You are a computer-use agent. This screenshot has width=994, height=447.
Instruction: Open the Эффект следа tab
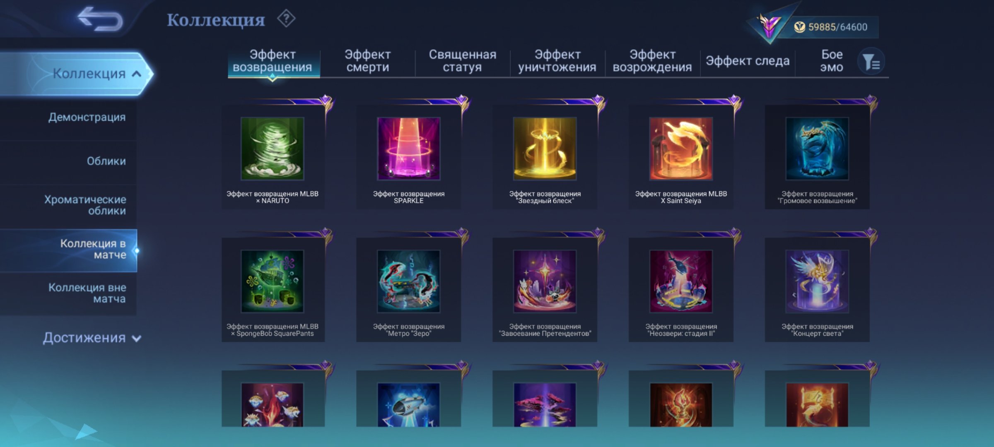(x=748, y=61)
